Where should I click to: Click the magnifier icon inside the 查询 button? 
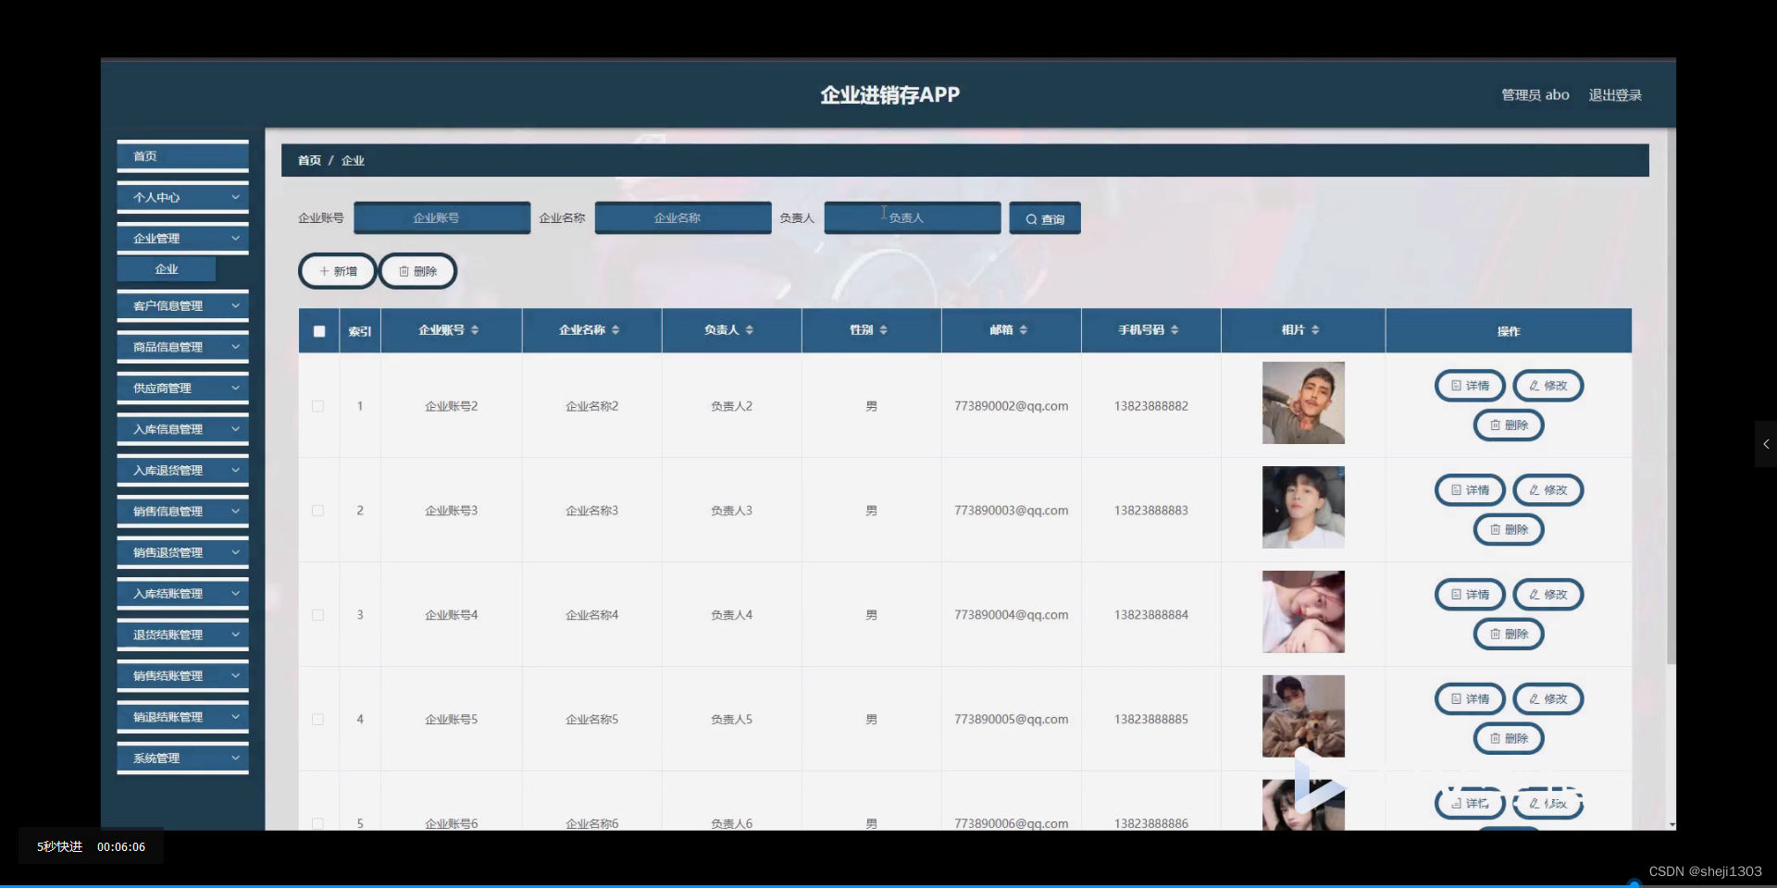(1033, 218)
